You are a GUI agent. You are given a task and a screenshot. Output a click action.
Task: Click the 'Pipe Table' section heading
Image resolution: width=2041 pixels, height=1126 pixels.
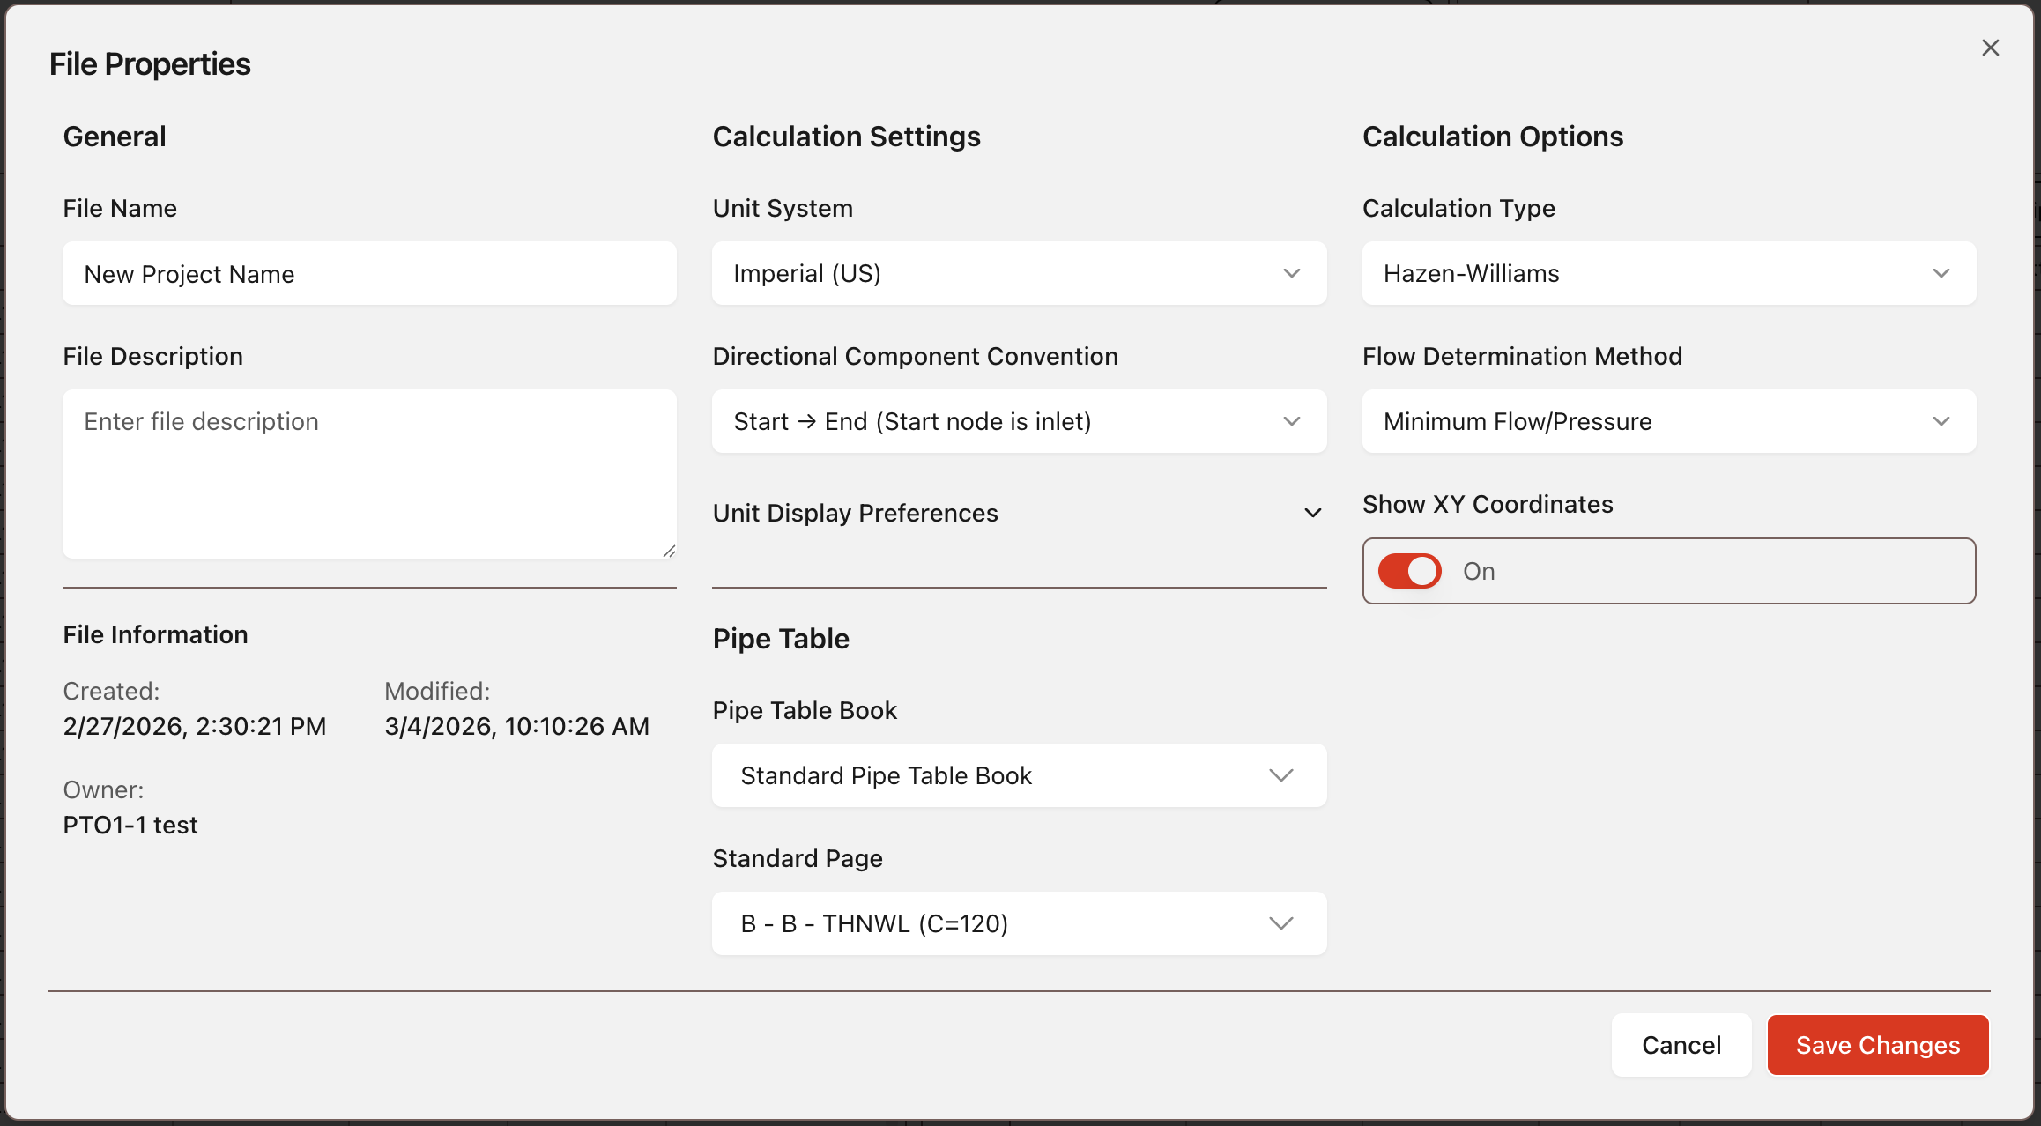(781, 639)
